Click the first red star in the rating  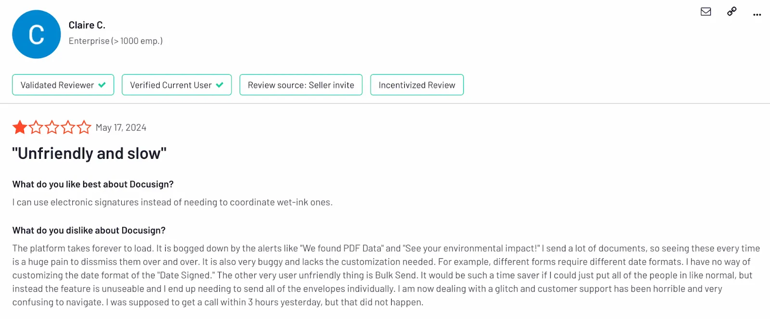[19, 127]
